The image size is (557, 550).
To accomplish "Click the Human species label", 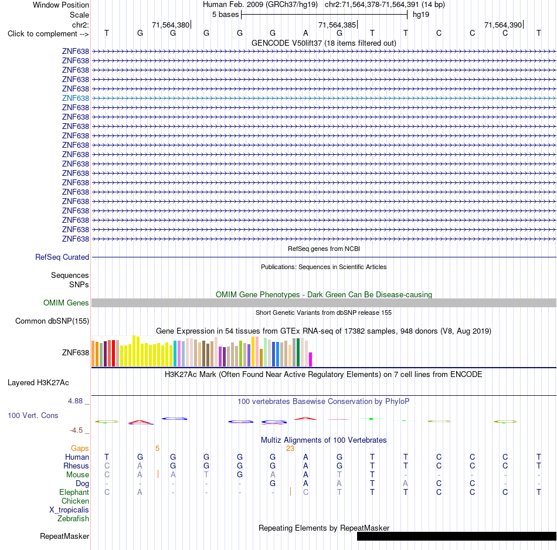I will pos(77,457).
